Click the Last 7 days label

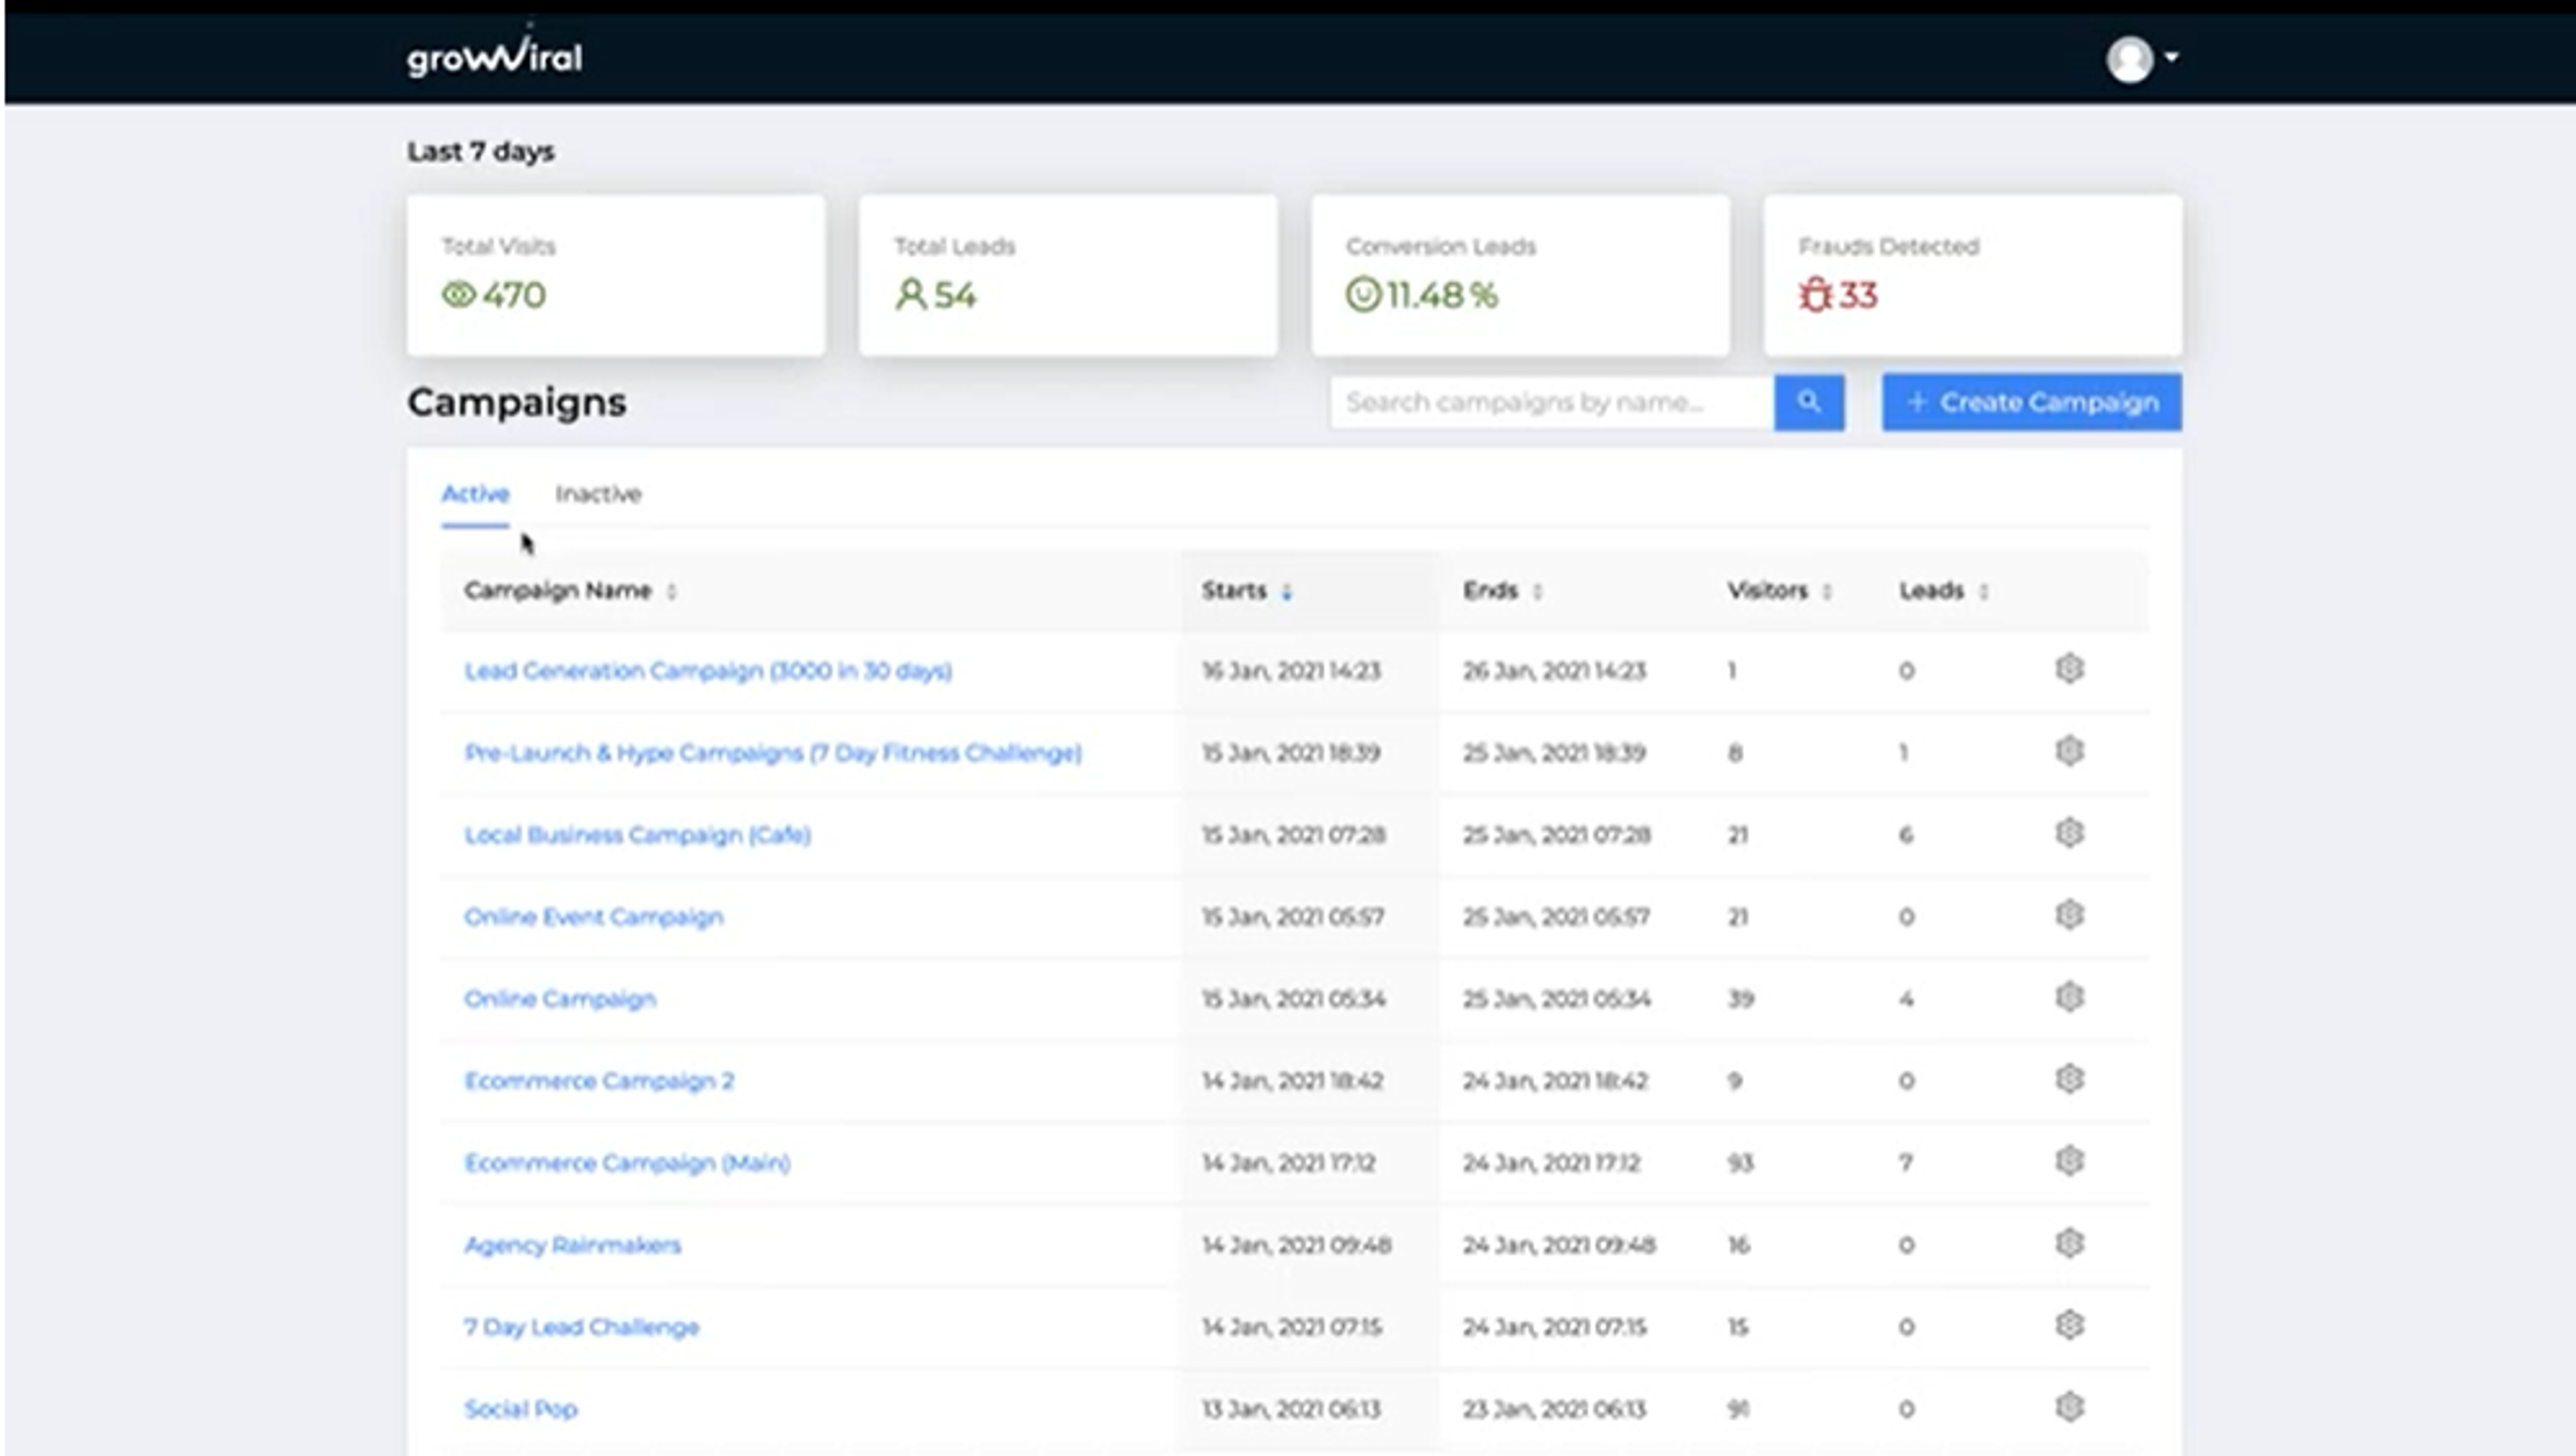(x=480, y=151)
